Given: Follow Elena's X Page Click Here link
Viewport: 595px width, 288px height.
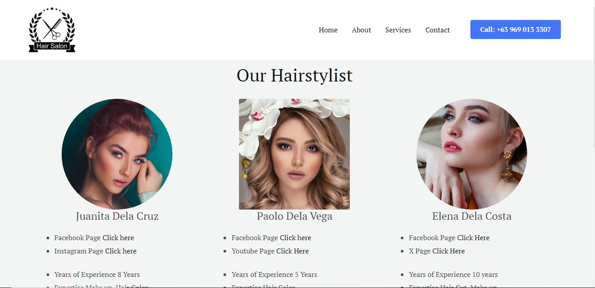Looking at the screenshot, I should [449, 251].
